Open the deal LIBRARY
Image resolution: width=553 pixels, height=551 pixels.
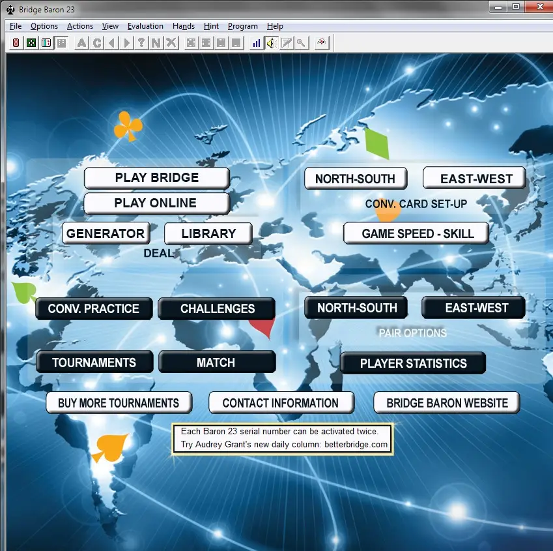click(x=208, y=233)
